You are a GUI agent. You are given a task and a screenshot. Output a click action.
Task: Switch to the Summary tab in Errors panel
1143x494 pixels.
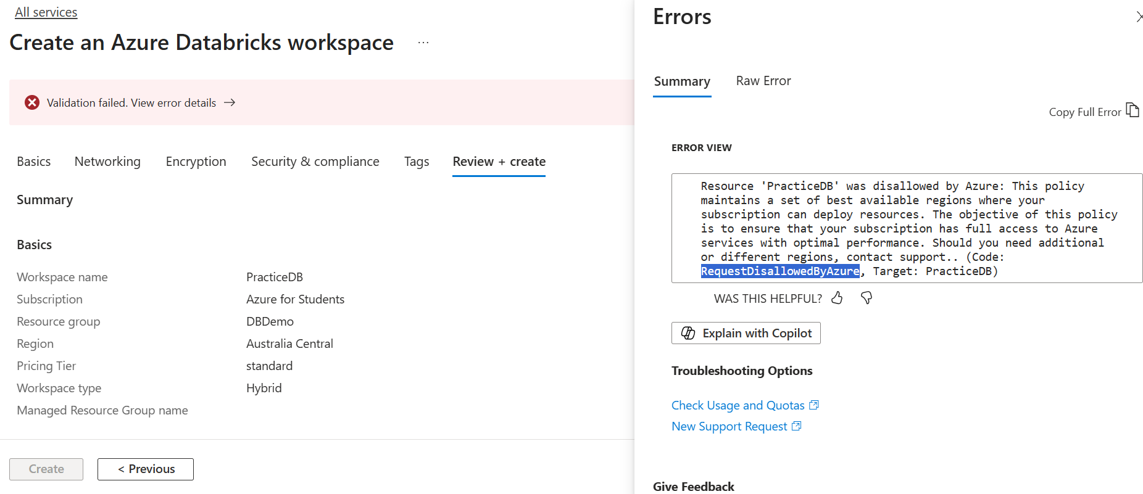pyautogui.click(x=682, y=81)
